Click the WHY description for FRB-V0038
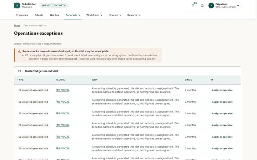The height and width of the screenshot is (160, 257). click(x=135, y=137)
